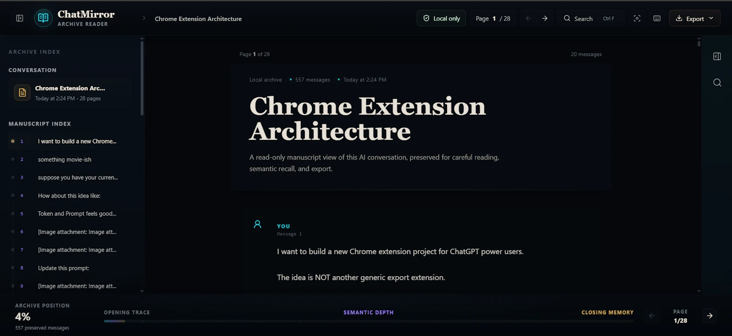Click the document icon on conversation card

(x=22, y=93)
